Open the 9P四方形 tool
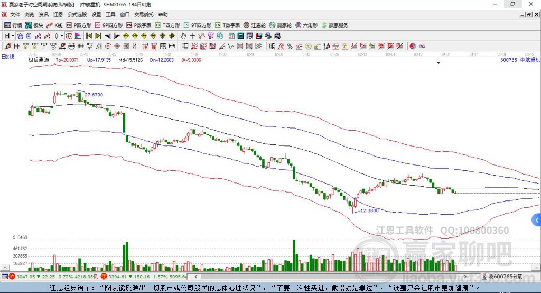This screenshot has width=541, height=293. [x=109, y=25]
